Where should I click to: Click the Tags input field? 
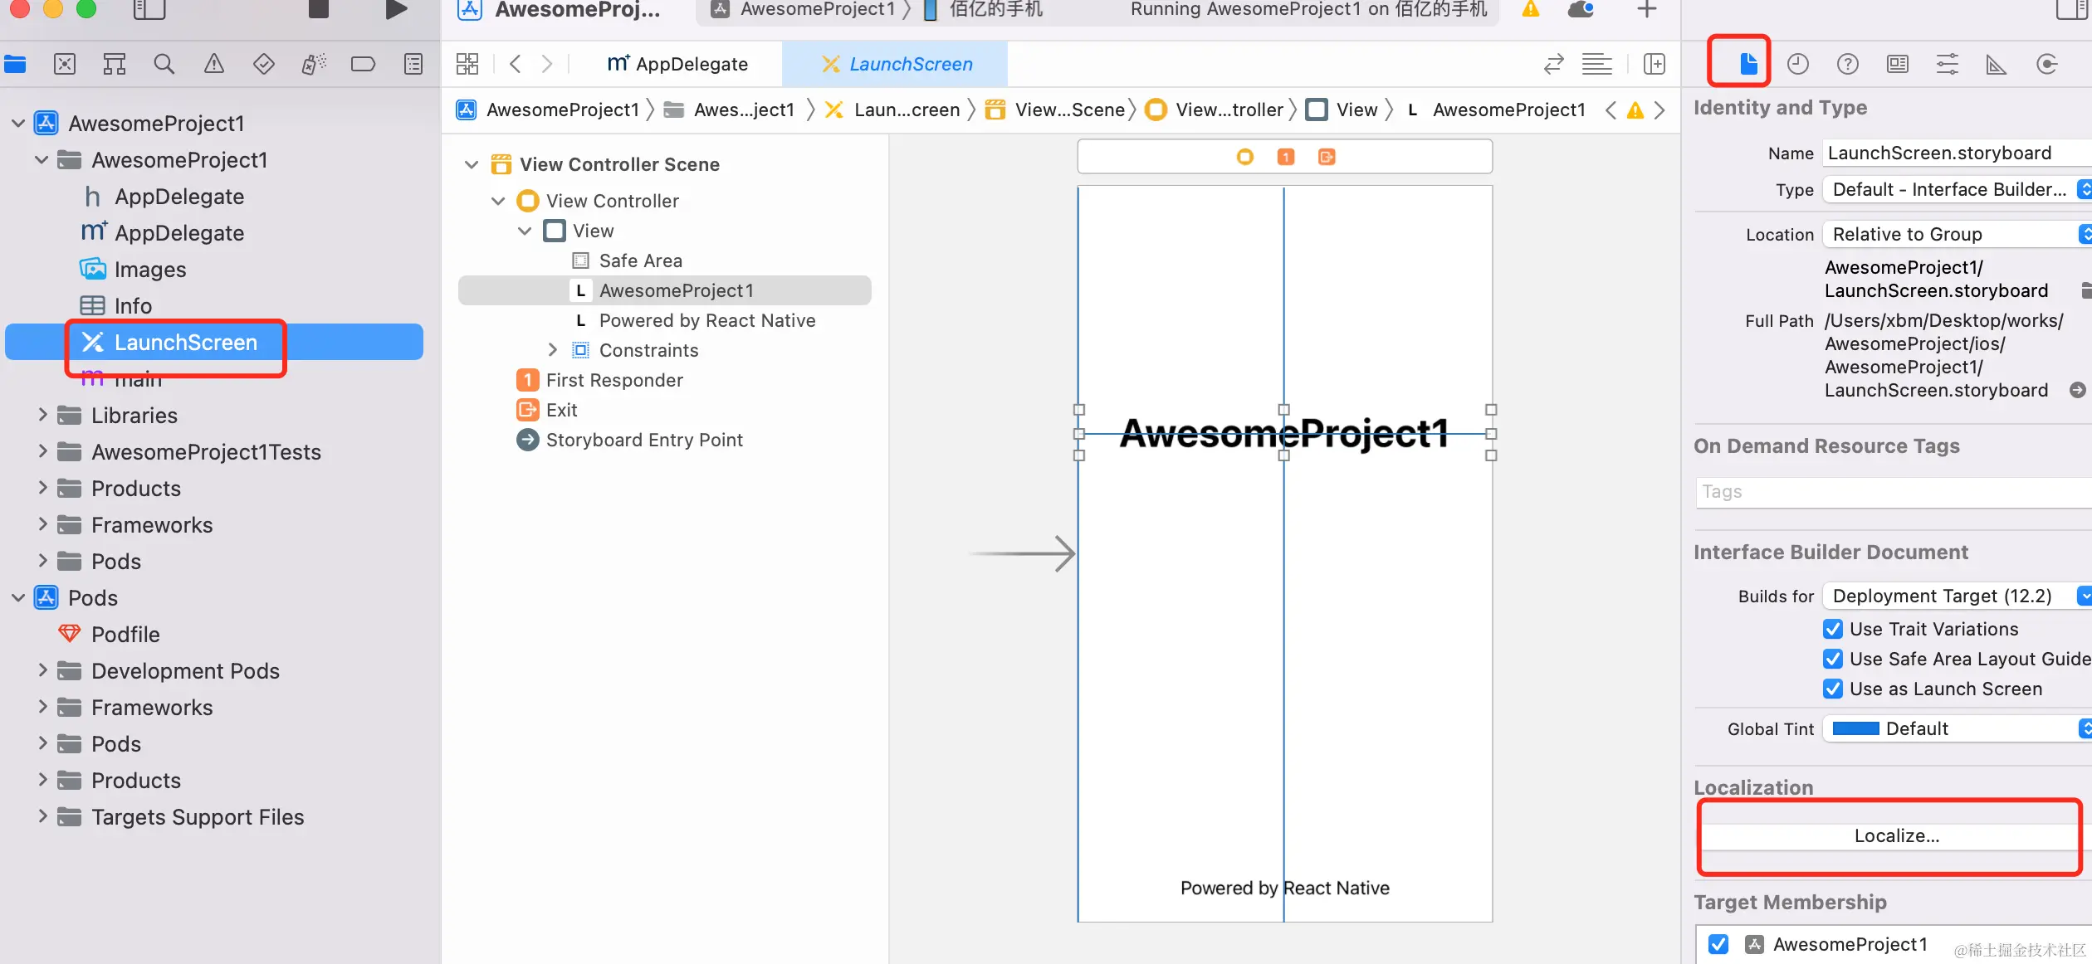pyautogui.click(x=1893, y=492)
